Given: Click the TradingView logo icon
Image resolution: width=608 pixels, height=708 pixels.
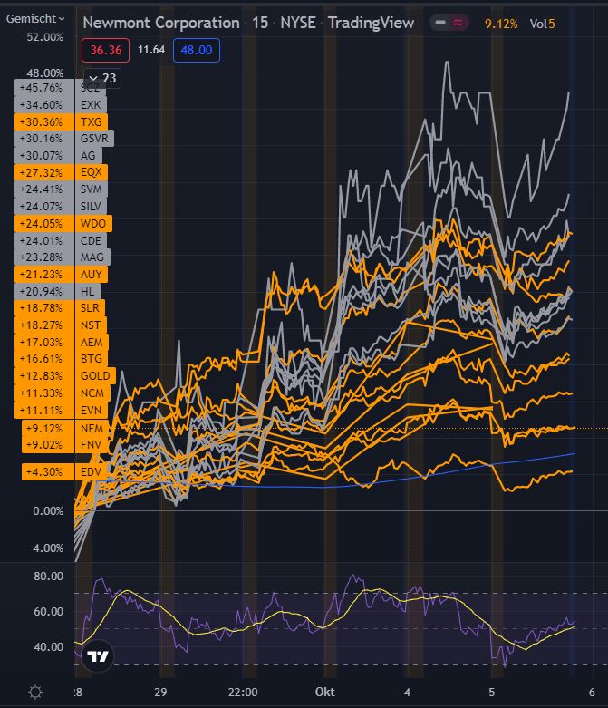Looking at the screenshot, I should point(98,656).
